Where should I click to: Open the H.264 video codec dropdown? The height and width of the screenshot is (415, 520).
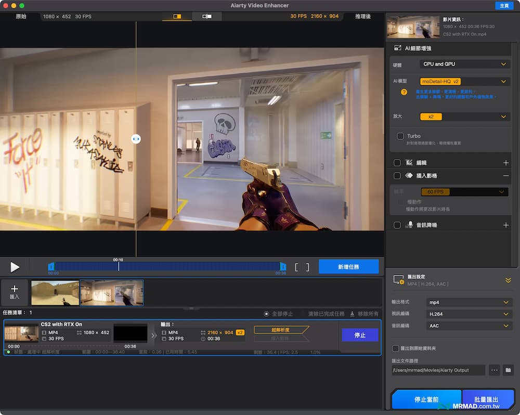[467, 314]
